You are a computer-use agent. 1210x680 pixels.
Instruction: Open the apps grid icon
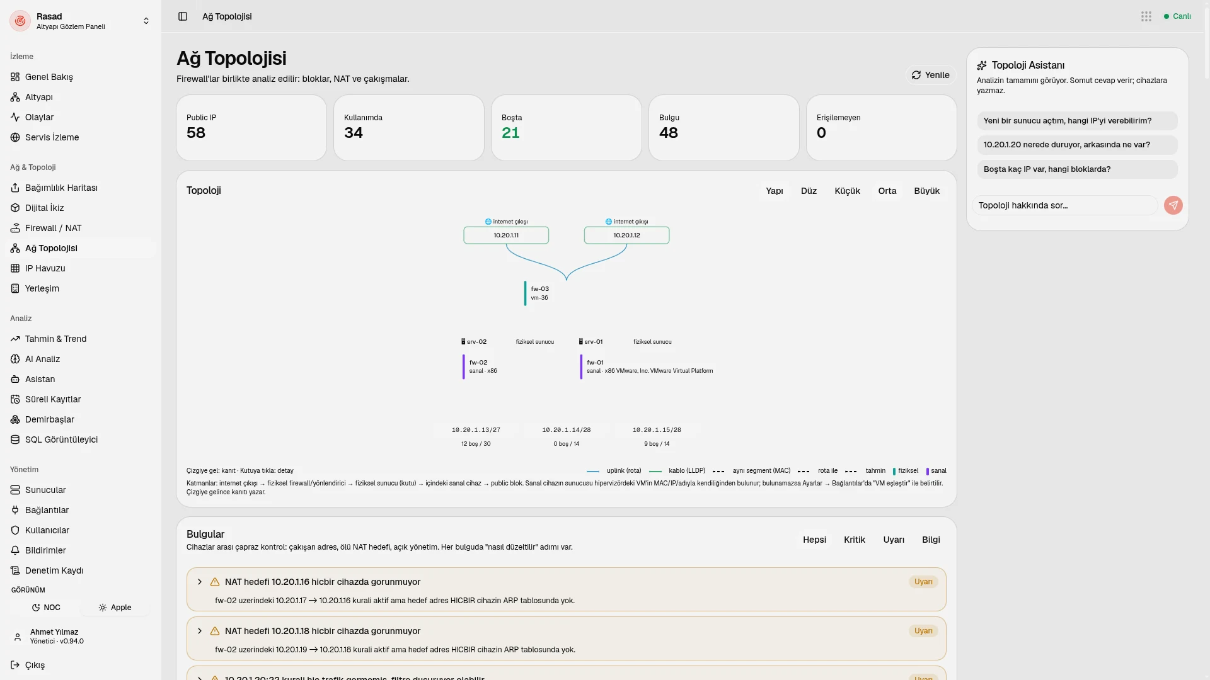pyautogui.click(x=1146, y=16)
